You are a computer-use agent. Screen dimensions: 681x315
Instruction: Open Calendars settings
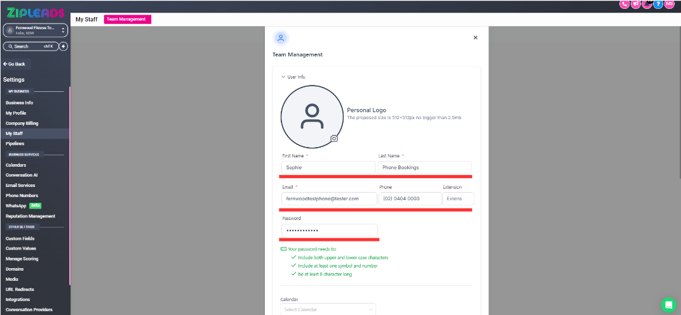click(x=16, y=165)
